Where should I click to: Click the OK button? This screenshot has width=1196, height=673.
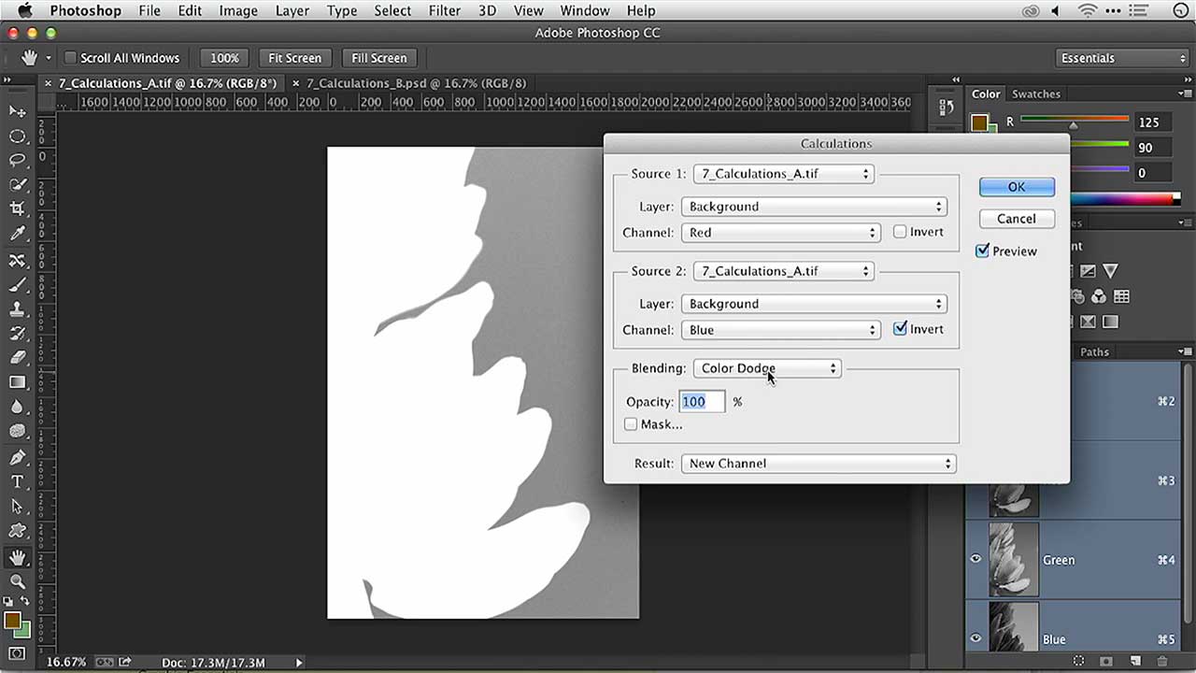click(1017, 186)
